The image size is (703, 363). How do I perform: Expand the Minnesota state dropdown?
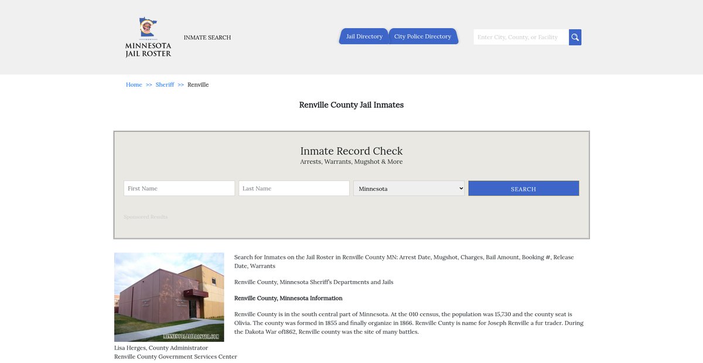pyautogui.click(x=409, y=189)
